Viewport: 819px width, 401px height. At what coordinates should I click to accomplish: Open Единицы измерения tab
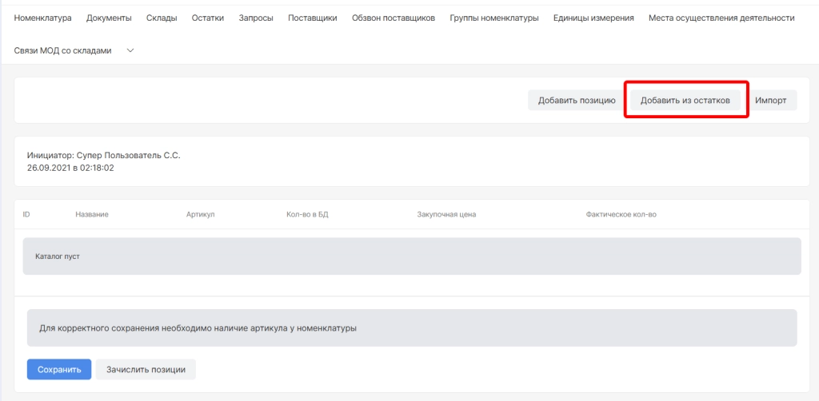[x=593, y=18]
